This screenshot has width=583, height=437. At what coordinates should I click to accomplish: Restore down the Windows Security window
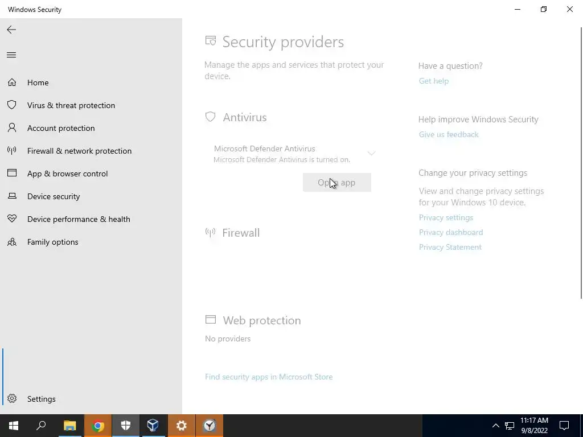(x=544, y=9)
